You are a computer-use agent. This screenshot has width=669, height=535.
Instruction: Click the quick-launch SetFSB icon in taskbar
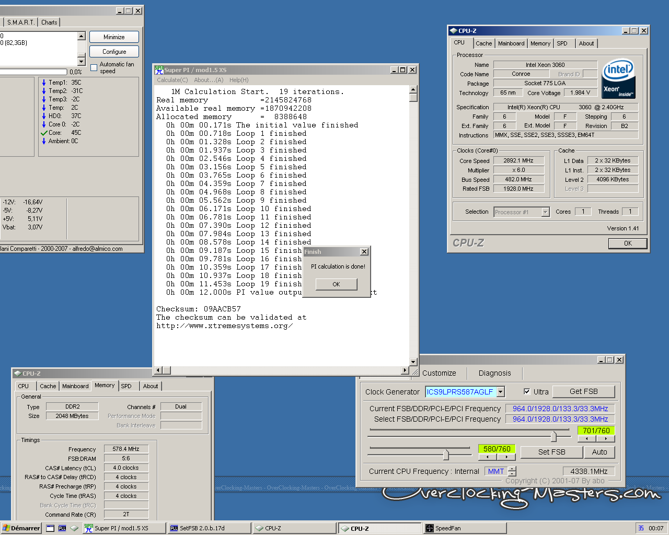(62, 528)
